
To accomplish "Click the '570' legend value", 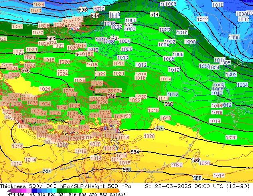I will (x=93, y=194).
